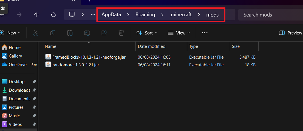Viewport: 303px width, 131px height.
Task: Select FramedBlocks-10.1.3-1.21-neoforge.jar file
Action: pos(89,57)
